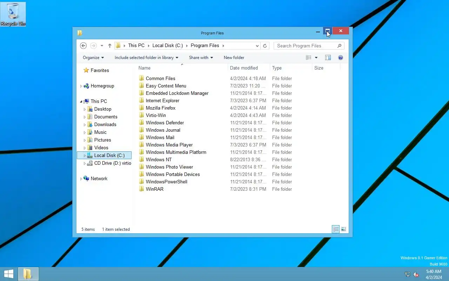Click the Mozilla Firefox folder icon

(x=142, y=107)
